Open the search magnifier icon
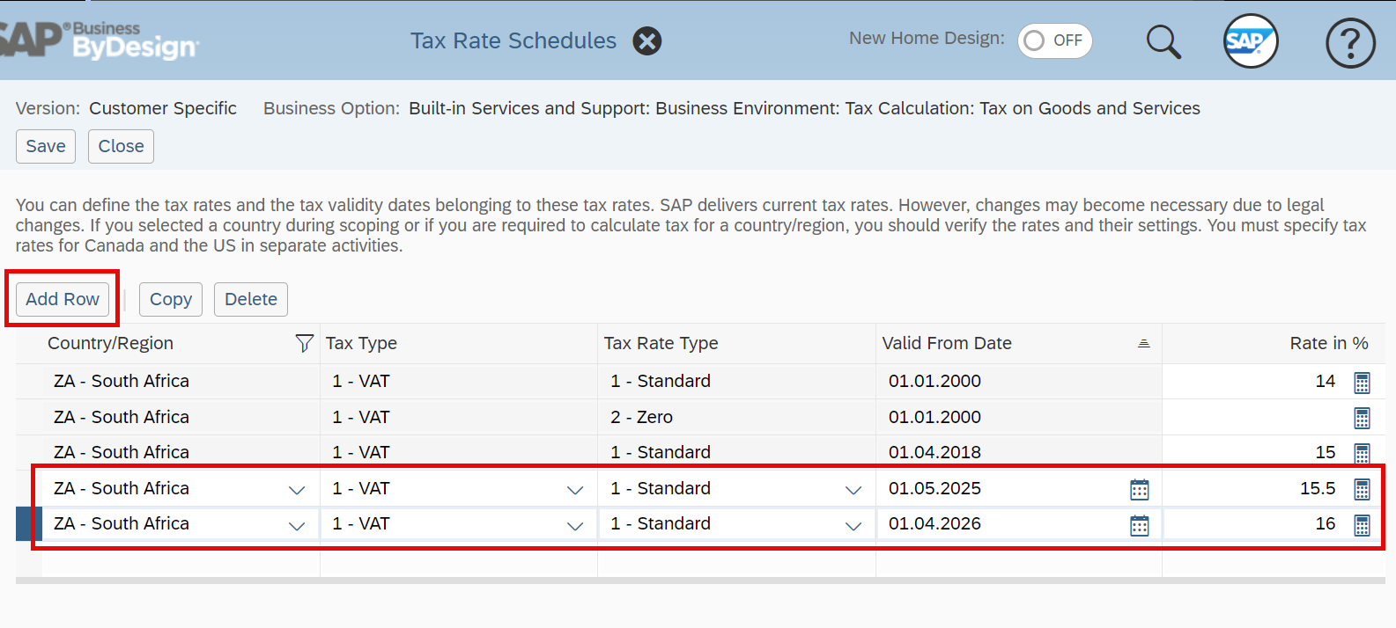The width and height of the screenshot is (1396, 628). click(x=1163, y=41)
